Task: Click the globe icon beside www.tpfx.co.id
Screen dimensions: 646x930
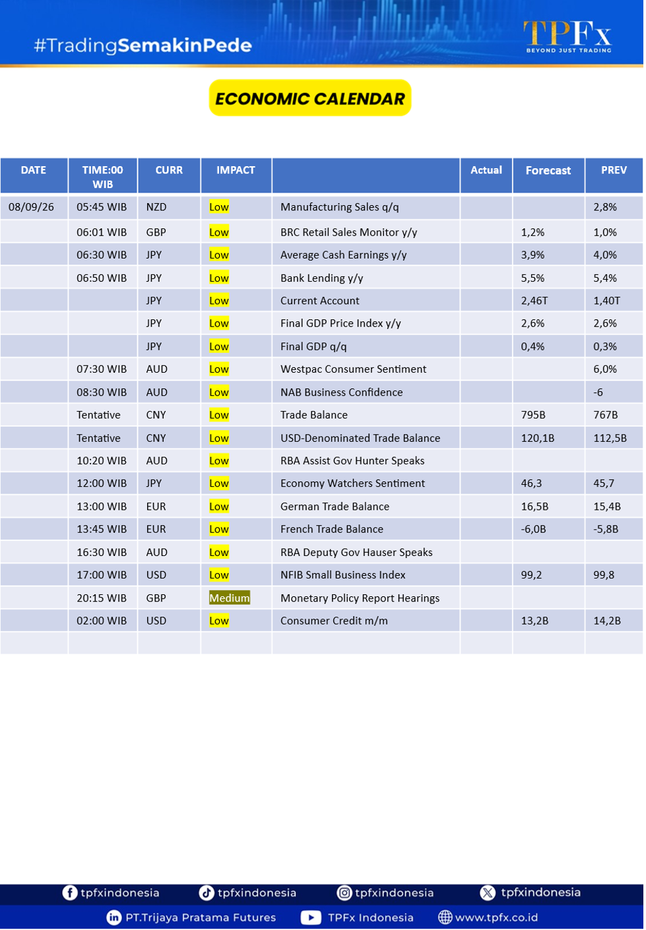Action: point(445,917)
